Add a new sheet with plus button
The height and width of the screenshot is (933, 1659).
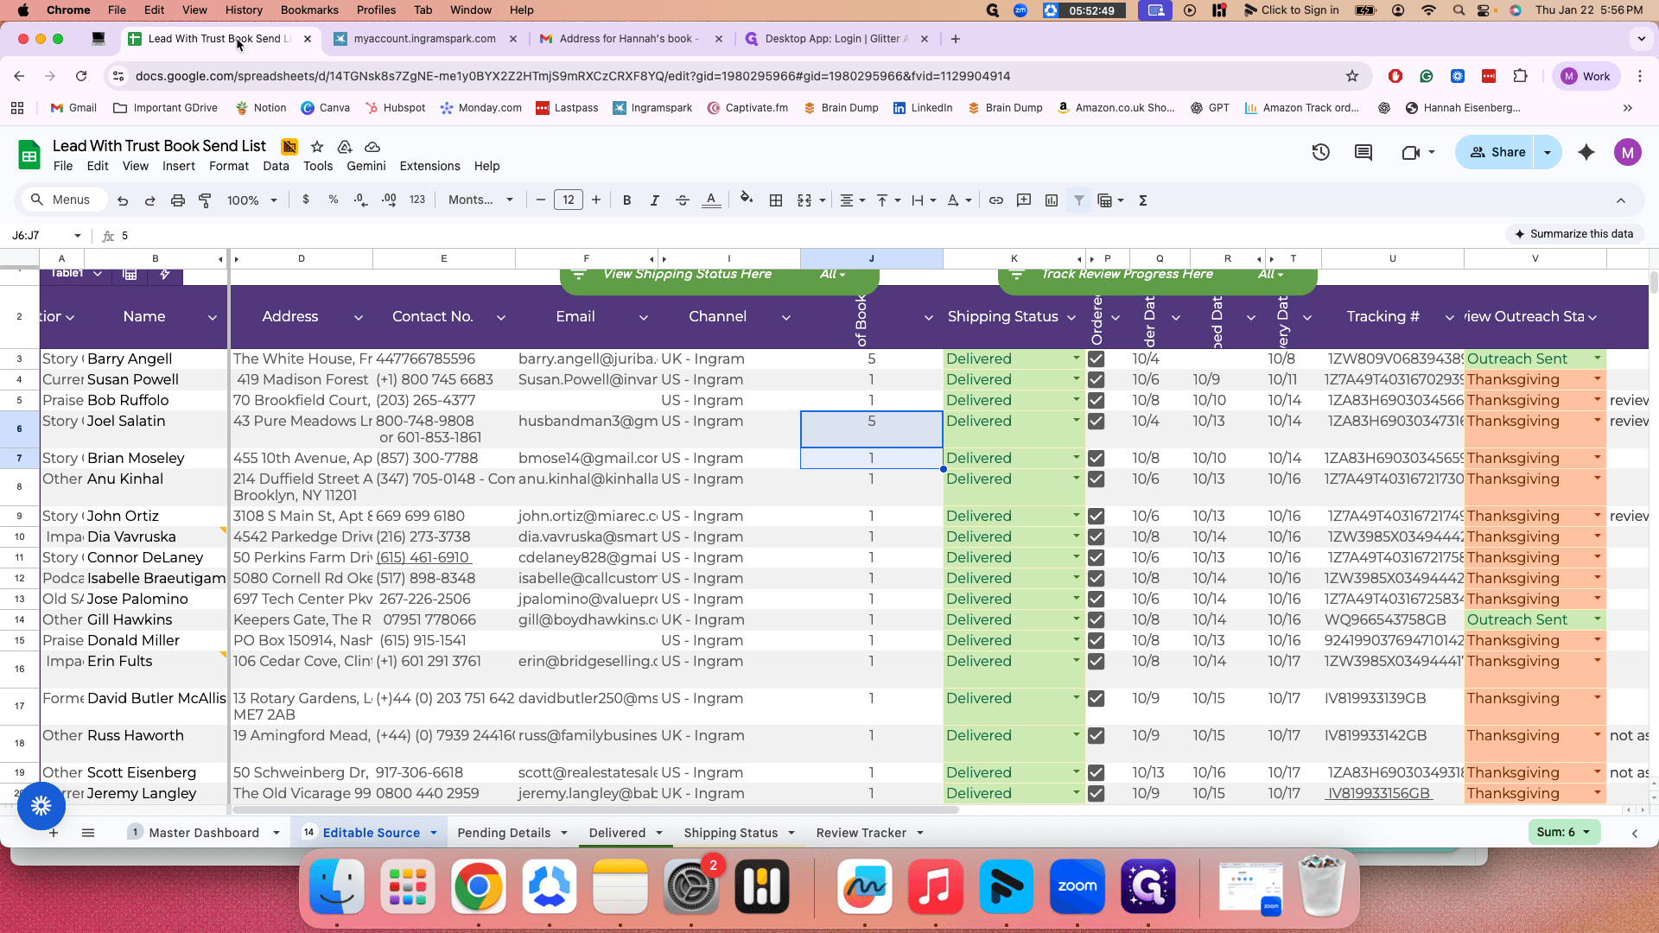pos(54,833)
